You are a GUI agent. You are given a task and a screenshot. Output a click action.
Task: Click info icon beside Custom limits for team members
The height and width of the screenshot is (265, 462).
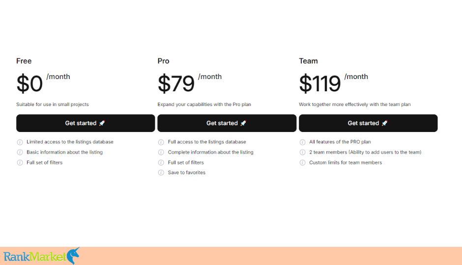[x=302, y=162]
